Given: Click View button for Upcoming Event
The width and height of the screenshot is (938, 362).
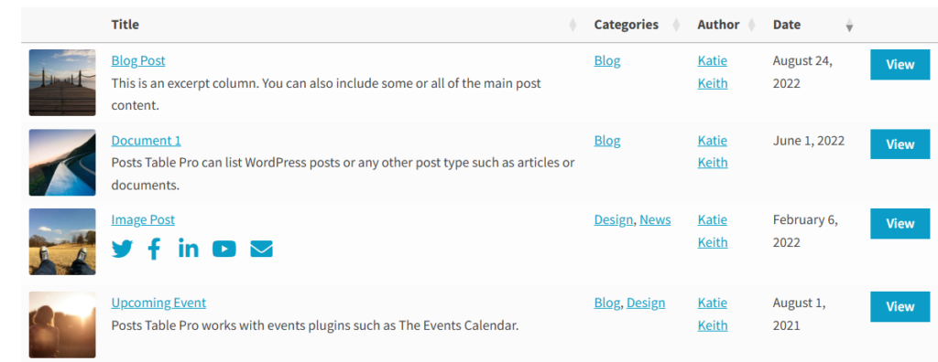Looking at the screenshot, I should click(900, 306).
